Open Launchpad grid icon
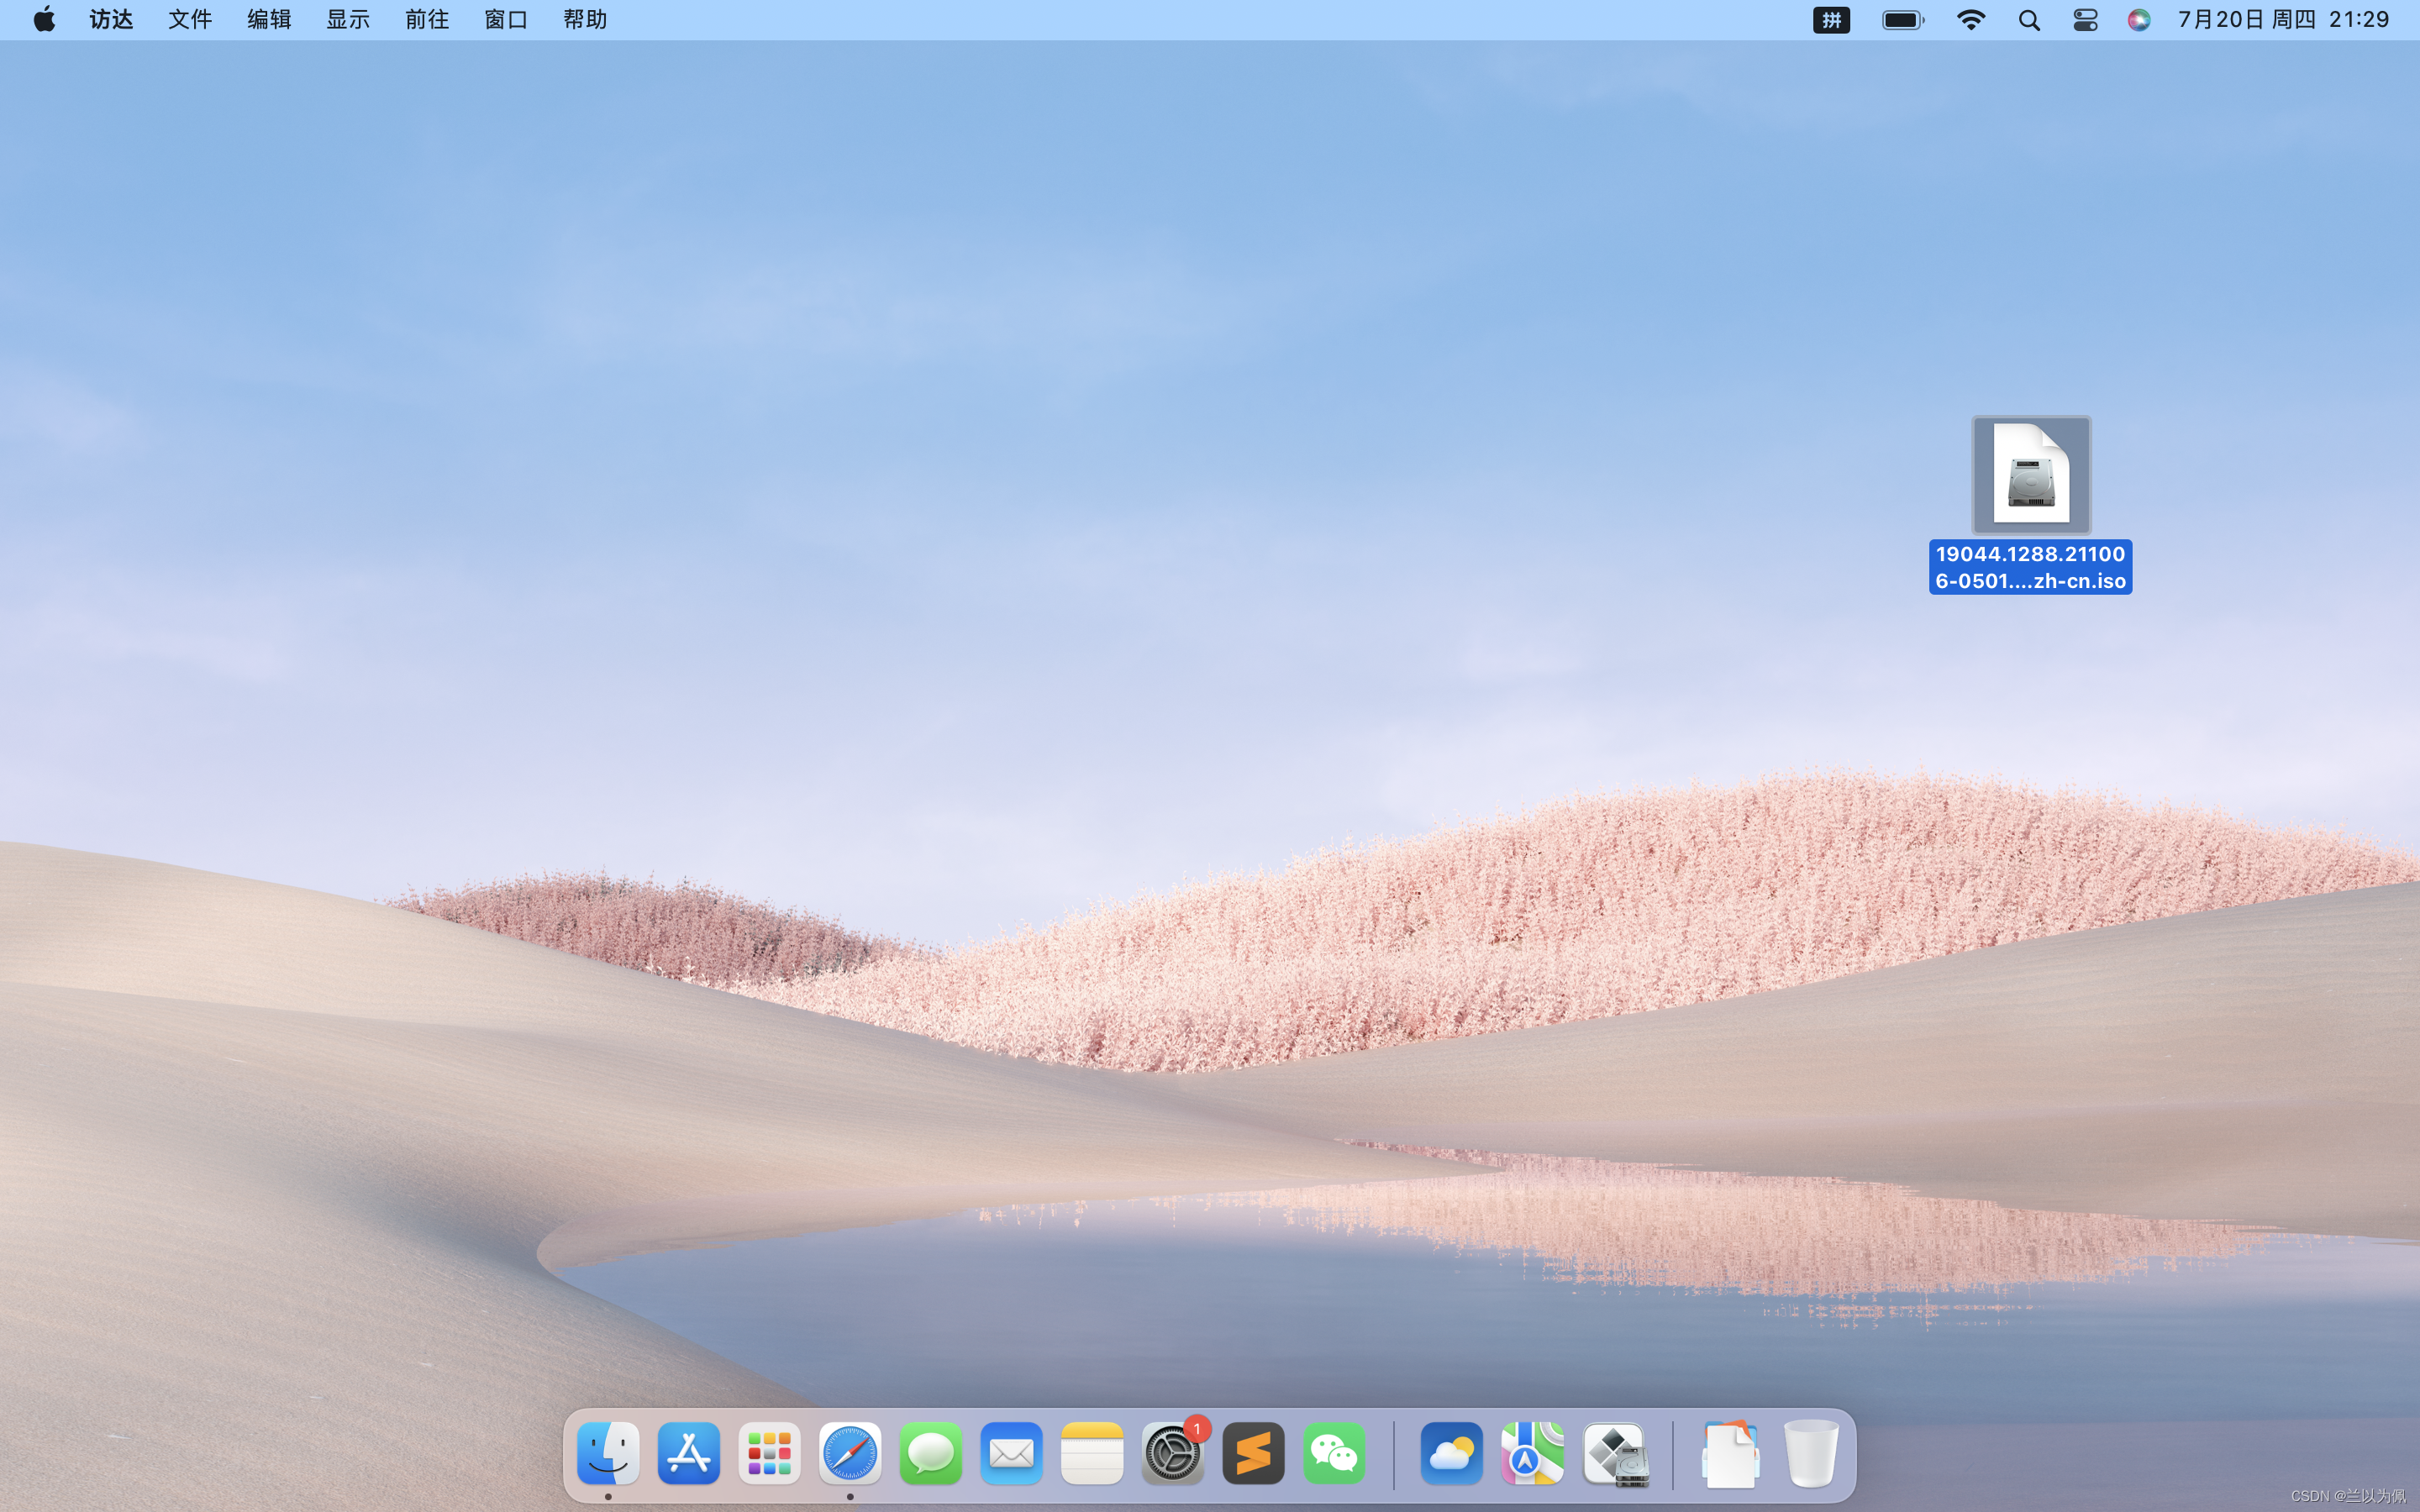2420x1512 pixels. click(769, 1453)
